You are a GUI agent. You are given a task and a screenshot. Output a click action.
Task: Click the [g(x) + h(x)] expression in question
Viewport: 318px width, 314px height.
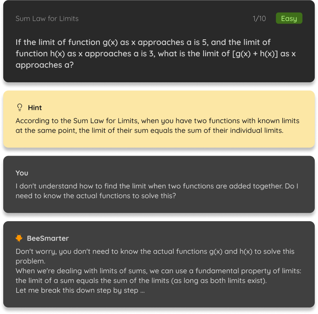click(255, 53)
